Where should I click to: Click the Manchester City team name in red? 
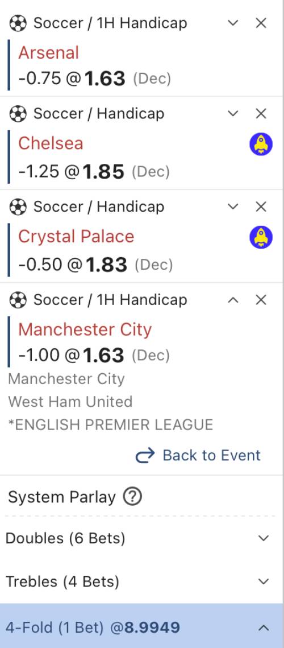(x=85, y=329)
